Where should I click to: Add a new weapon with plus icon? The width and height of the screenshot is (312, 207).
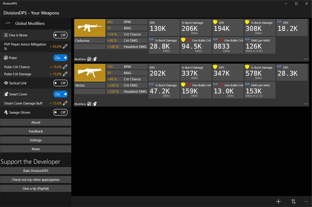point(278,202)
